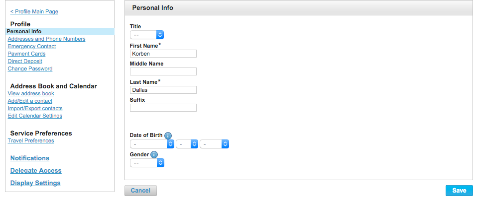Open the Title dropdown

147,35
